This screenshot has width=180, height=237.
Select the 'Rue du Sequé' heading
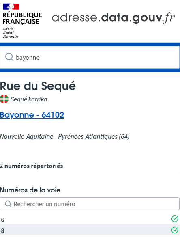(x=38, y=86)
